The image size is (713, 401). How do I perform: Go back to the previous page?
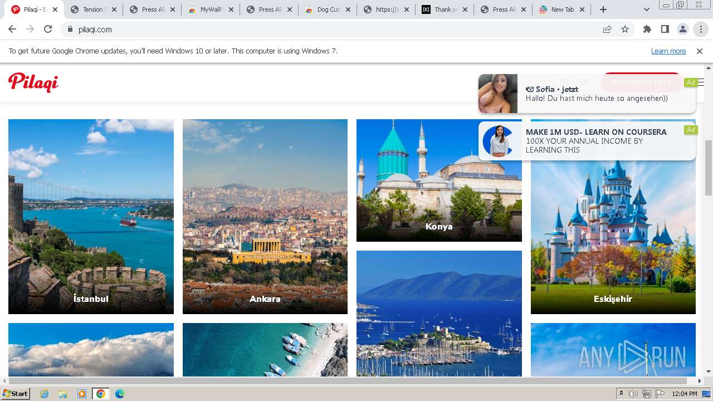tap(12, 30)
